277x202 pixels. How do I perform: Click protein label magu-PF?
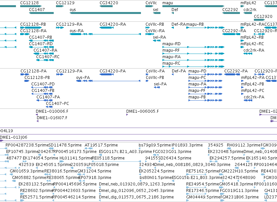(x=197, y=91)
